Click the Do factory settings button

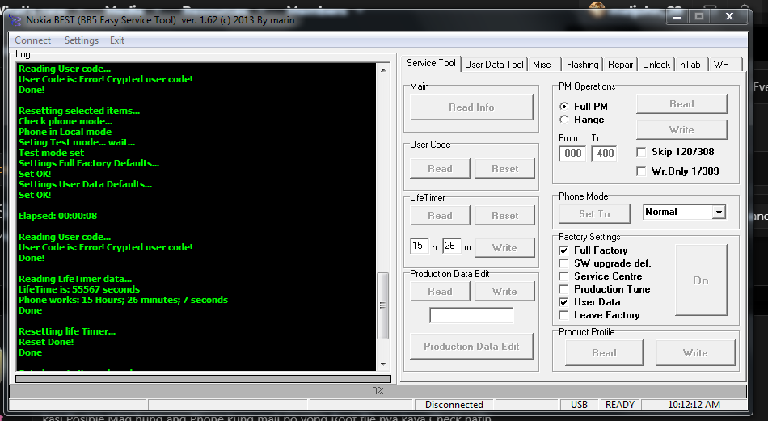(x=701, y=280)
